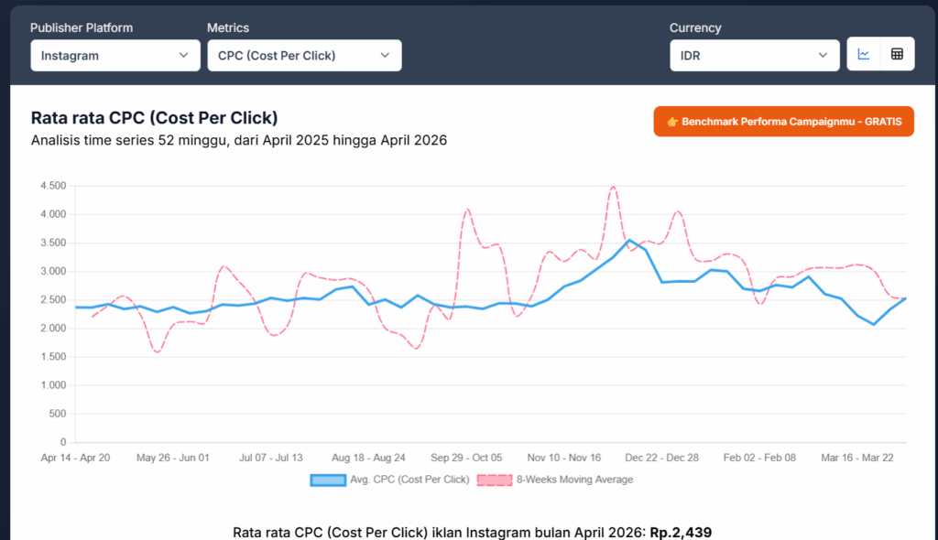The height and width of the screenshot is (540, 938).
Task: Click the blue CPC line peak near December
Action: [x=630, y=241]
